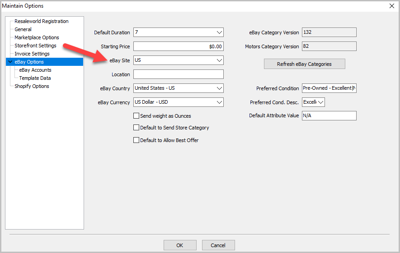Viewport: 400px width, 253px height.
Task: Click the Preferred Condition field
Action: pyautogui.click(x=329, y=88)
